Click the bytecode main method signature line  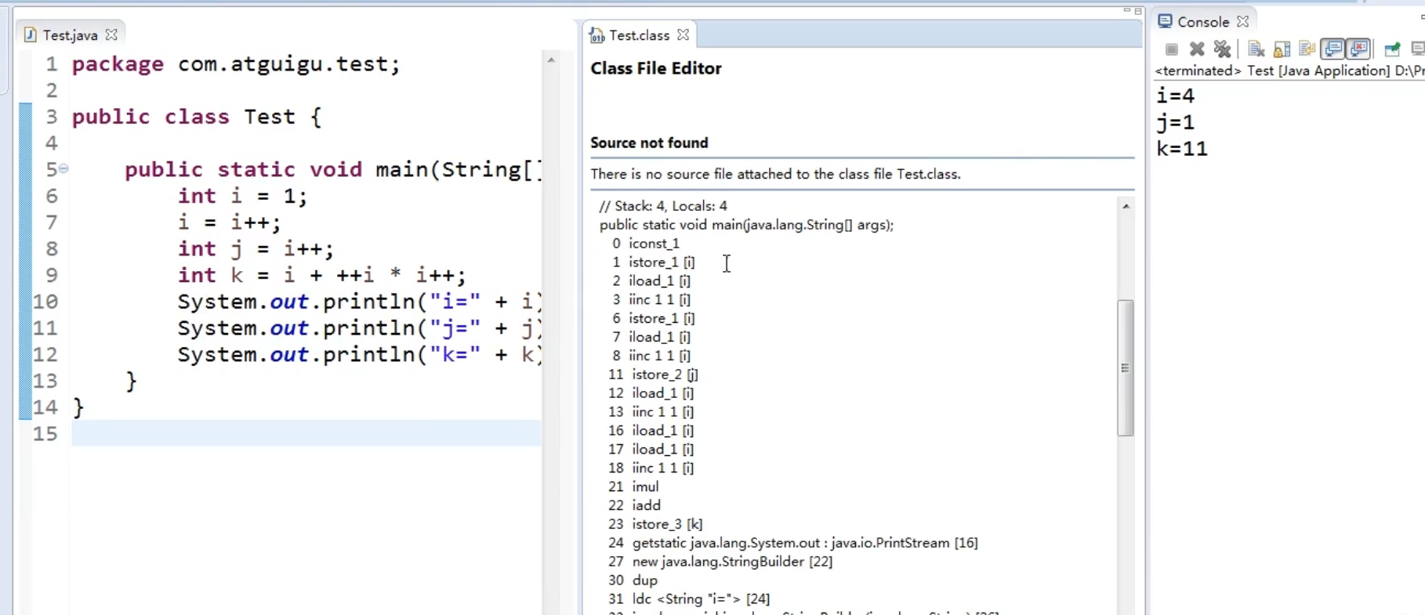point(746,225)
